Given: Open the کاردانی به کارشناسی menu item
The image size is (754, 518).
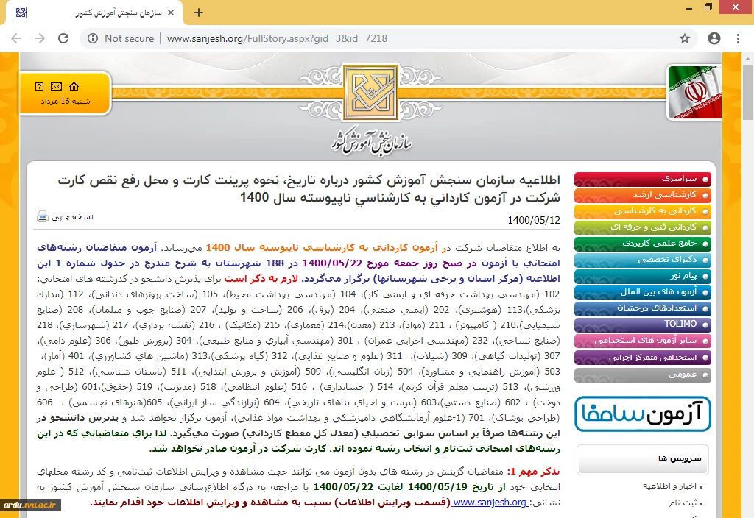Looking at the screenshot, I should tap(642, 211).
